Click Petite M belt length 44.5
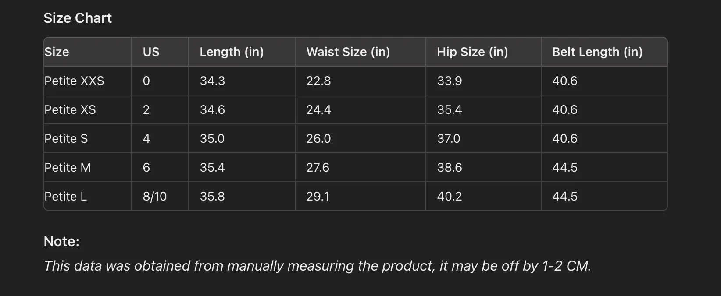The height and width of the screenshot is (296, 721). pyautogui.click(x=565, y=167)
